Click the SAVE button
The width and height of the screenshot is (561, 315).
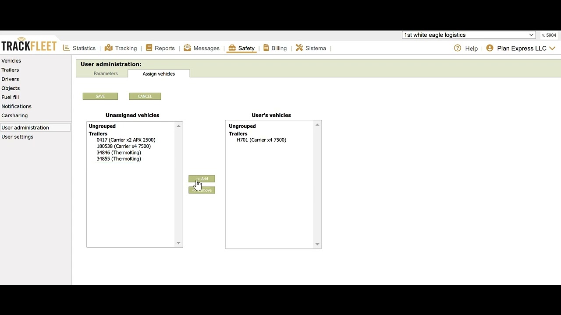click(x=100, y=96)
